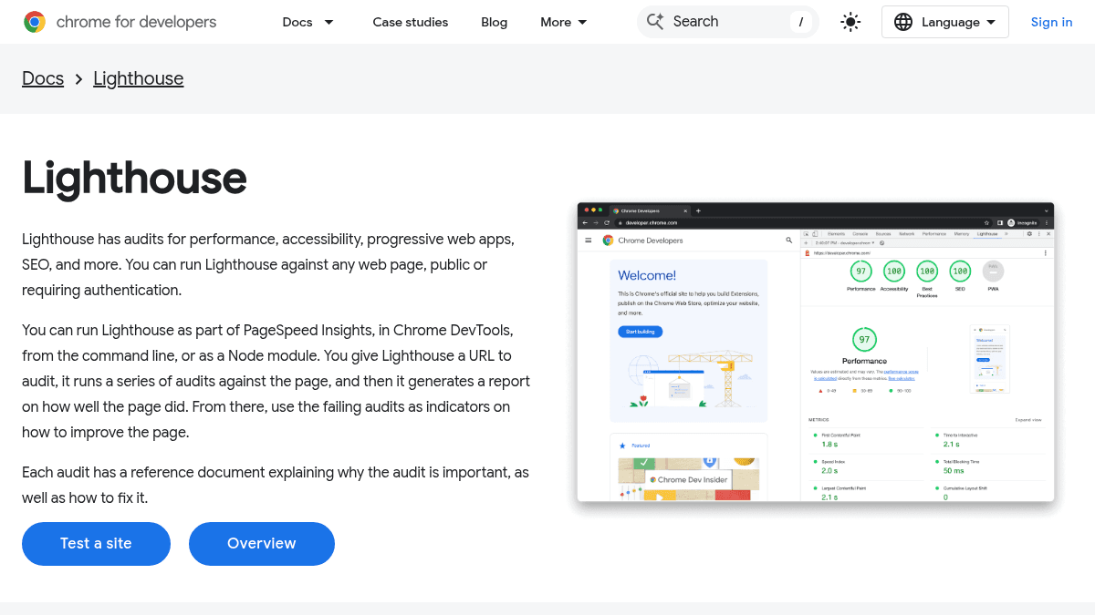Click the search magnifier sparkle icon
The width and height of the screenshot is (1095, 615).
(655, 22)
